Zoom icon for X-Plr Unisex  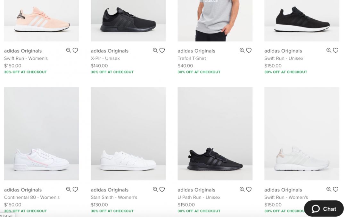(x=155, y=50)
